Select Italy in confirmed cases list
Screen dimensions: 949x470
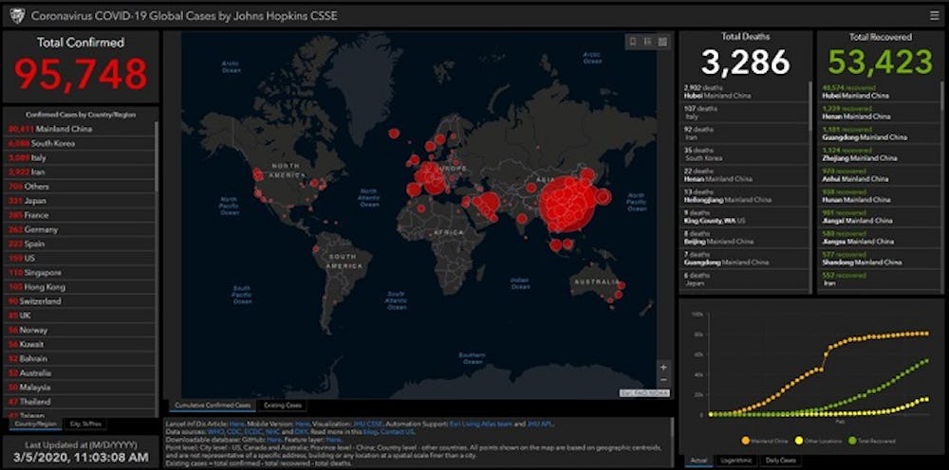[80, 157]
